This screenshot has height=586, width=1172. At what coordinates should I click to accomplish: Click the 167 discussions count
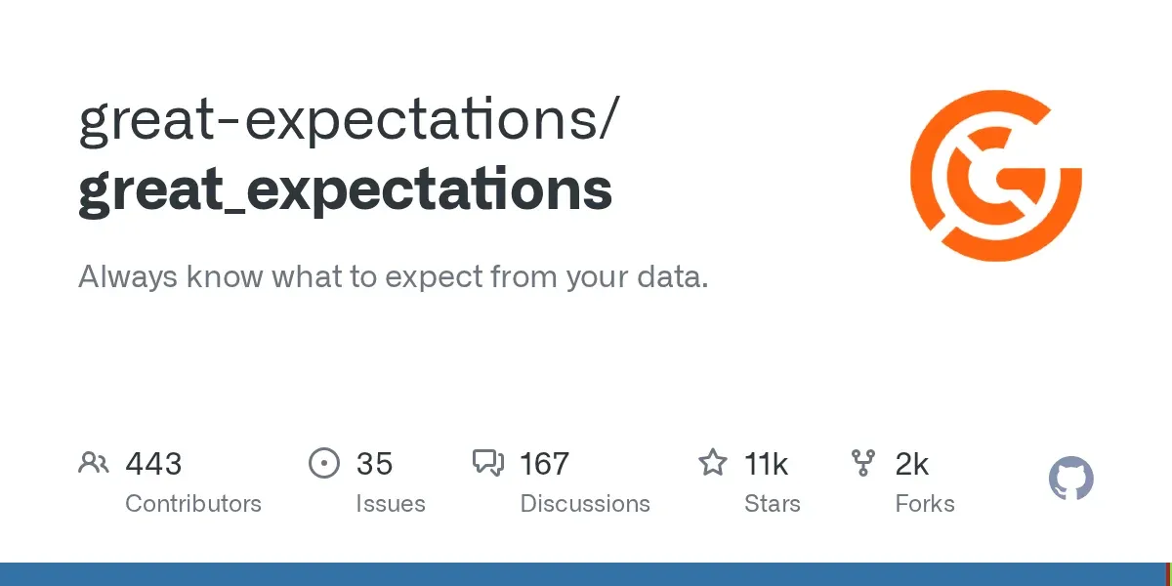544,463
